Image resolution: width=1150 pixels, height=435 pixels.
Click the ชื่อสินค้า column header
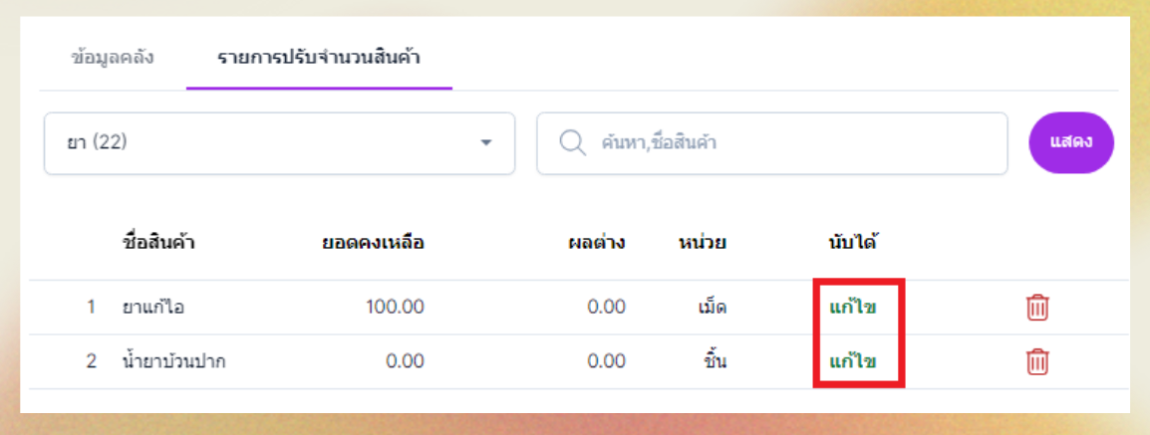[x=157, y=243]
